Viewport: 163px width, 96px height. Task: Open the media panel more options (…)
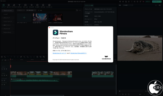coord(80,10)
